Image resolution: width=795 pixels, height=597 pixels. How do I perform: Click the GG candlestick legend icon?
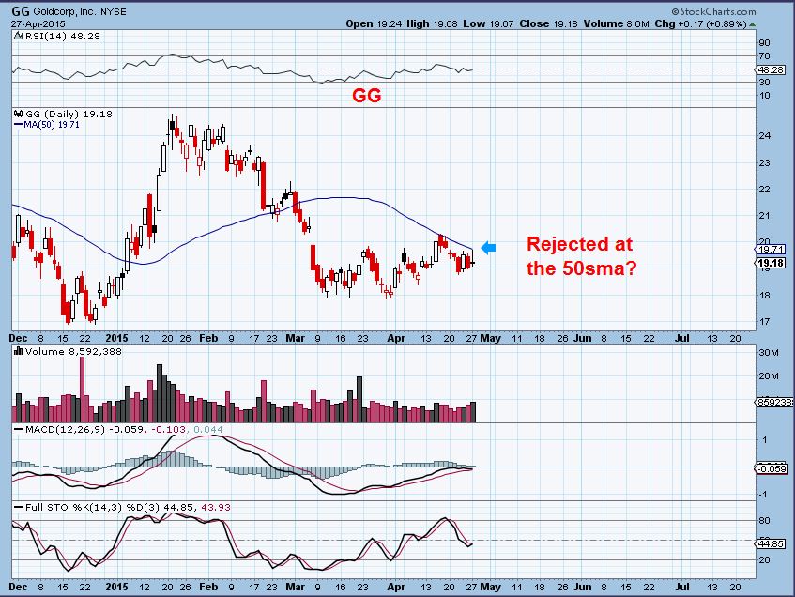pyautogui.click(x=19, y=114)
